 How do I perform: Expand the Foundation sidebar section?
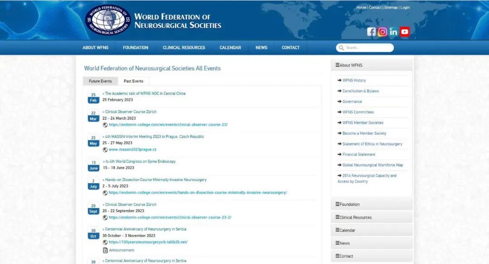[x=371, y=204]
